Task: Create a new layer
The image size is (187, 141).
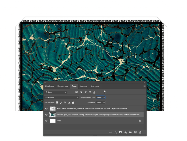Action: (135, 132)
